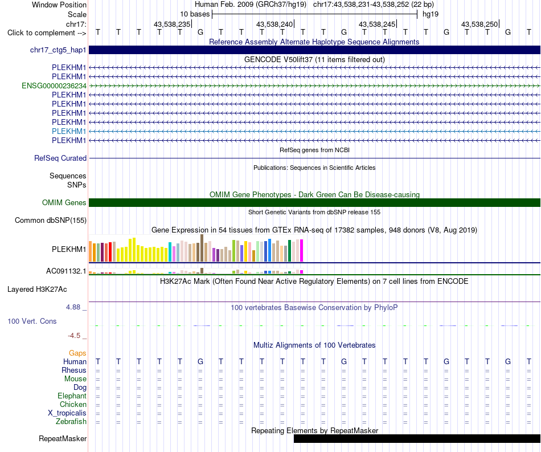The image size is (541, 452).
Task: Open 'Short Genetic Variants from dbSNP release 155'
Action: coord(314,212)
